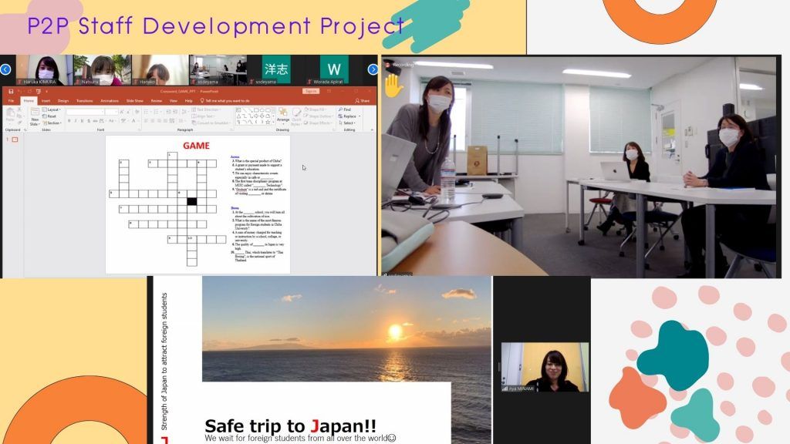Image resolution: width=790 pixels, height=444 pixels.
Task: Select slide 1 thumbnail in slide panel
Action: pyautogui.click(x=15, y=140)
